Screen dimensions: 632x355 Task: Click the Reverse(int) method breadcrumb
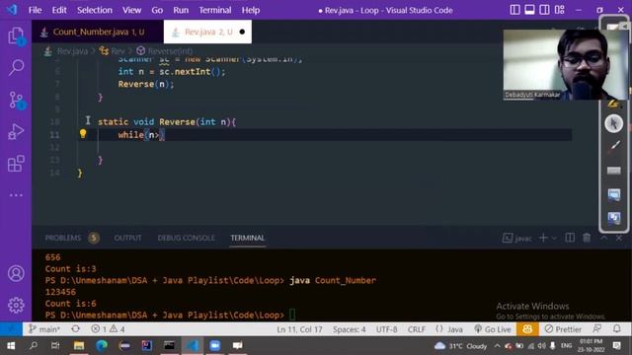click(x=165, y=51)
